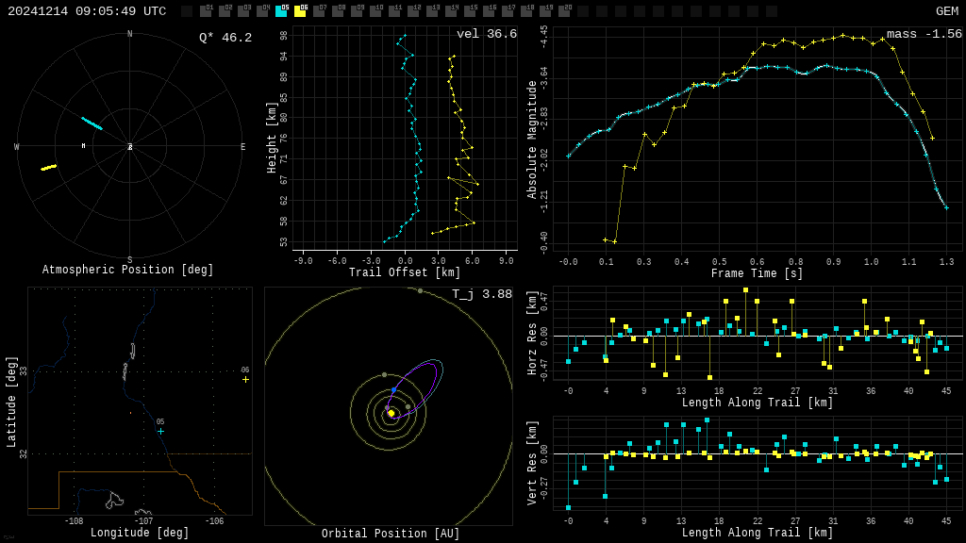
Task: Click the cyan station 05 indicator box
Action: click(x=281, y=11)
